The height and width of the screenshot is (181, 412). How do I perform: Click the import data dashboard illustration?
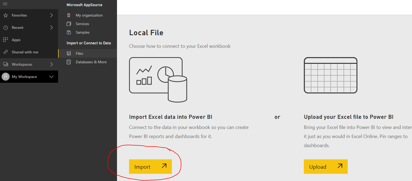click(x=158, y=80)
